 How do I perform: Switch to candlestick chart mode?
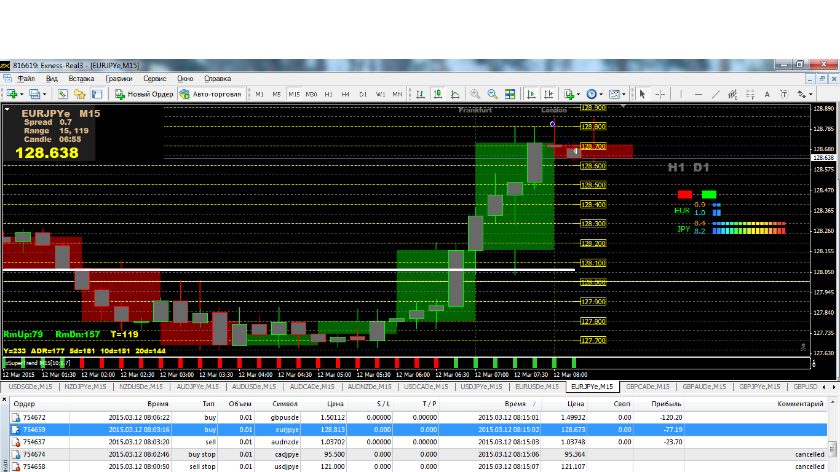pos(438,94)
